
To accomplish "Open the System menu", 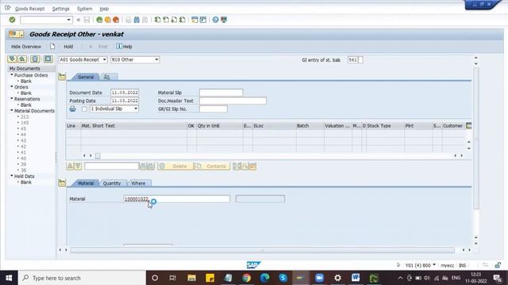I will pos(85,9).
